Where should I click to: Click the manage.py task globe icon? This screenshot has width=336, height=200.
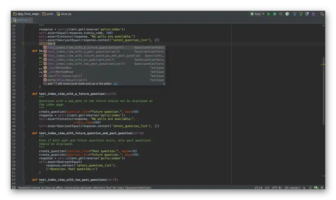pos(287,14)
